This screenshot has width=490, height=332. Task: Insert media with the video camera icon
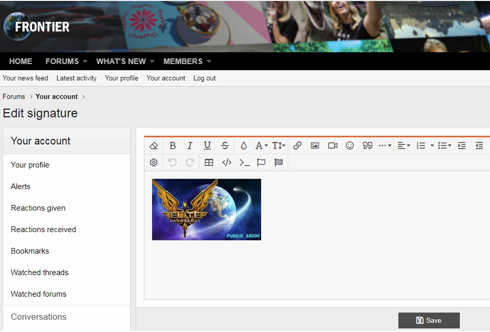tap(332, 146)
